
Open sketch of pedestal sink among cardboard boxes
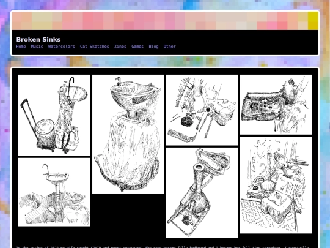pyautogui.click(x=54, y=192)
